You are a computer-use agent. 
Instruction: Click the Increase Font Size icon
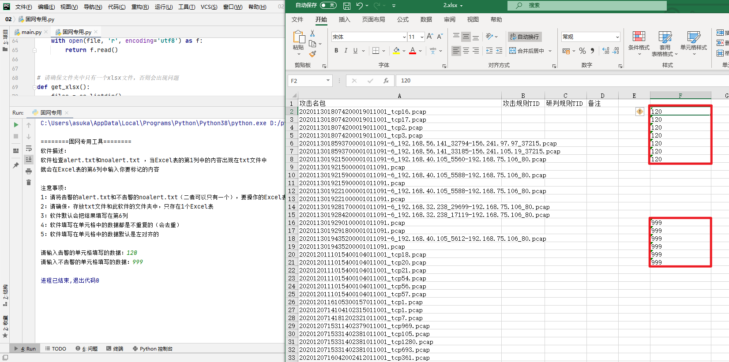coord(430,37)
